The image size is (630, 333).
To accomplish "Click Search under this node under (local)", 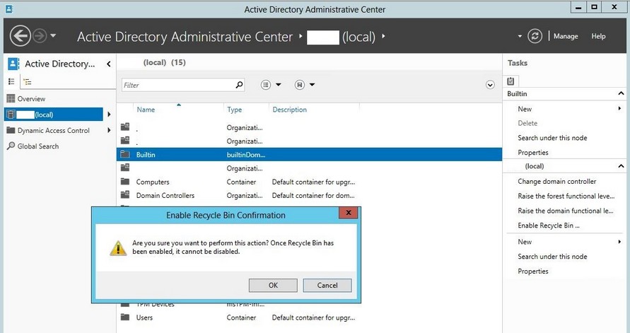I will pos(552,256).
